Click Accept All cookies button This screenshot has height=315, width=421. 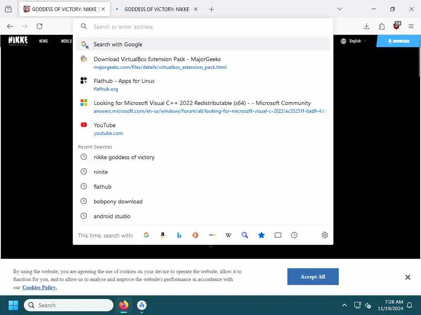click(x=313, y=277)
